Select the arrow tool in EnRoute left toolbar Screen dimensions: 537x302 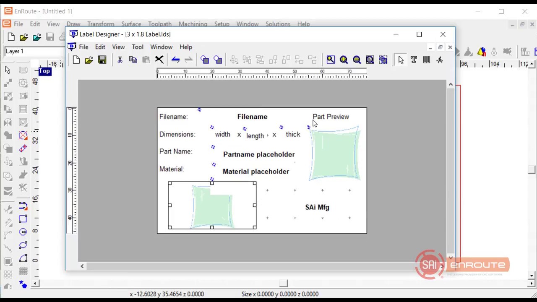click(x=8, y=70)
